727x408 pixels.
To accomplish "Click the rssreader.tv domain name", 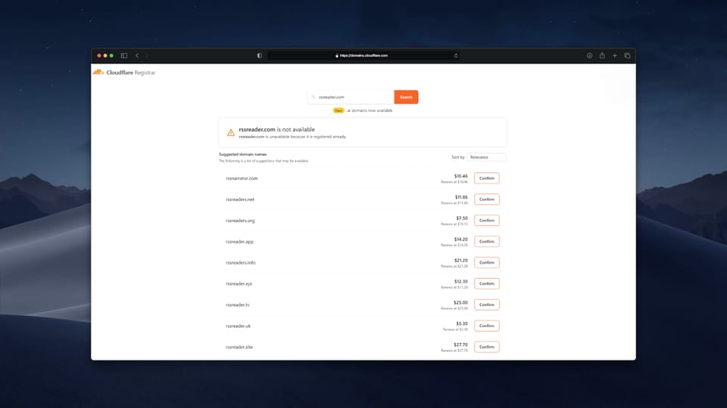I will (x=237, y=304).
